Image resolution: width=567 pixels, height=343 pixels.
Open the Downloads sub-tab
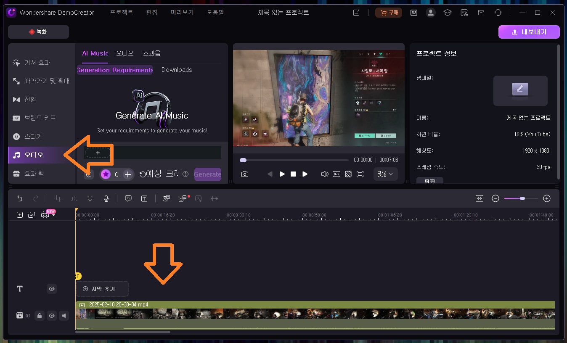[177, 70]
